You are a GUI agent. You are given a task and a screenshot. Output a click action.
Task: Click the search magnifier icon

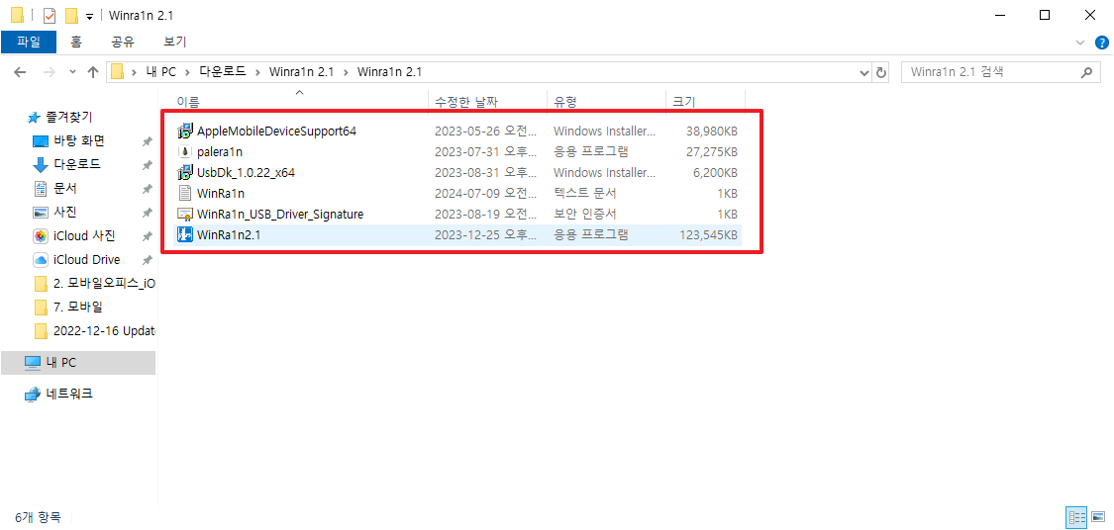(x=1085, y=72)
